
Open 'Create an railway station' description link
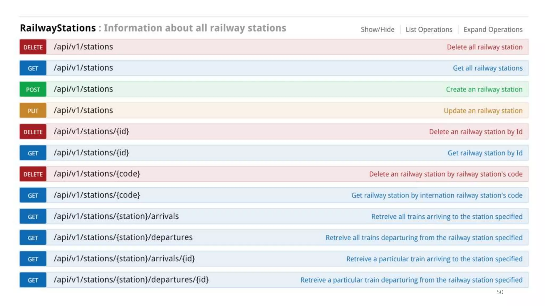(x=484, y=90)
